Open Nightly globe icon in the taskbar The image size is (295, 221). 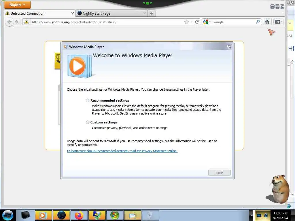tap(61, 215)
